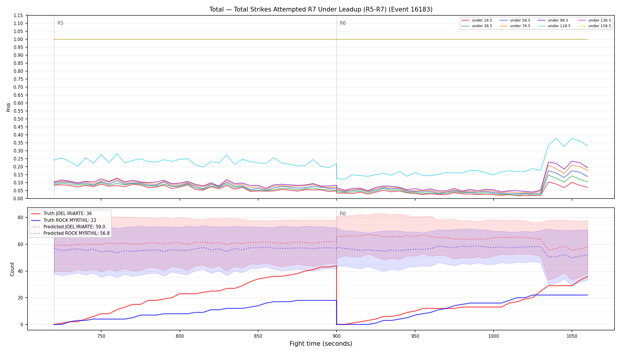Click the R5 round marker label in top chart

point(60,23)
